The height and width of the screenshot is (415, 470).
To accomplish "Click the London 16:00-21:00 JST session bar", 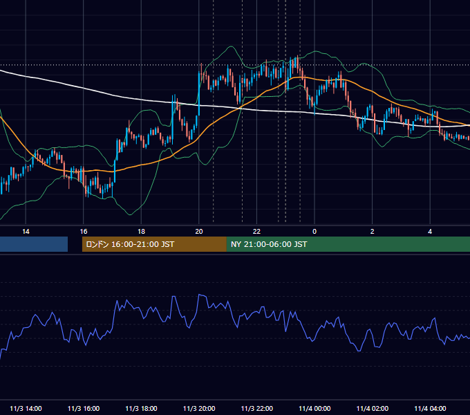I will pyautogui.click(x=154, y=244).
